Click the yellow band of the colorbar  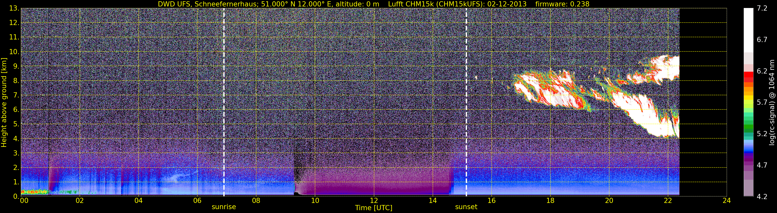coord(749,98)
